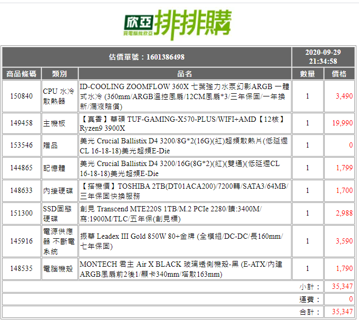Click the 運費 label
The width and height of the screenshot is (359, 321).
coord(309,299)
